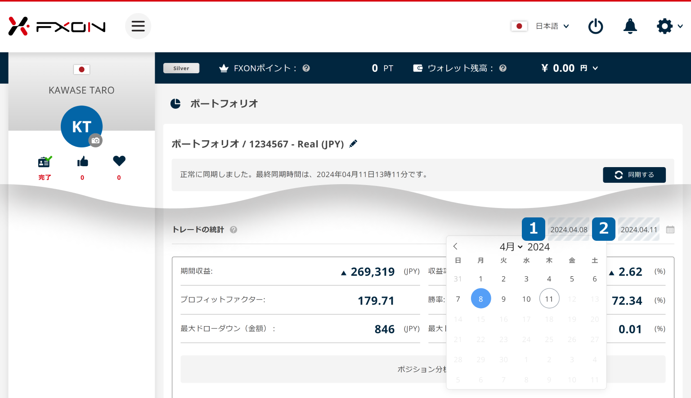Screen dimensions: 691x398
Task: Select April 6 in calendar
Action: 595,279
